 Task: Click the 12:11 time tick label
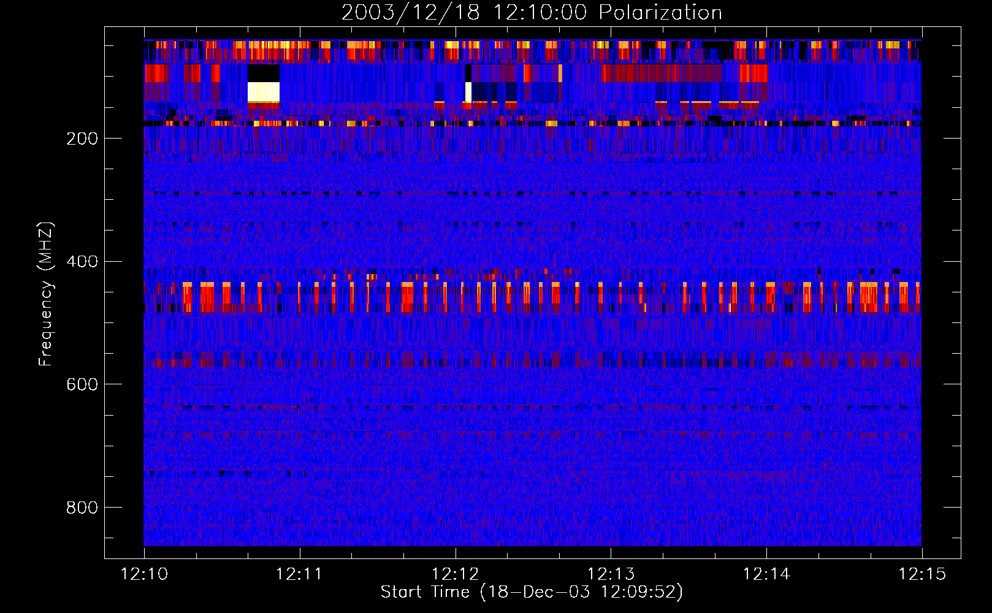click(299, 574)
